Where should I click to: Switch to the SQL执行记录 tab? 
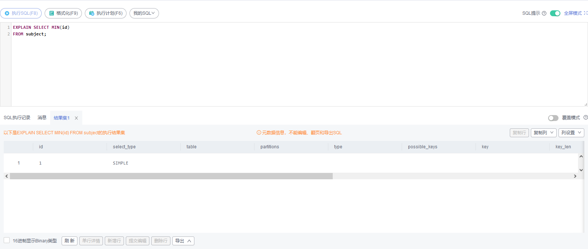click(17, 118)
